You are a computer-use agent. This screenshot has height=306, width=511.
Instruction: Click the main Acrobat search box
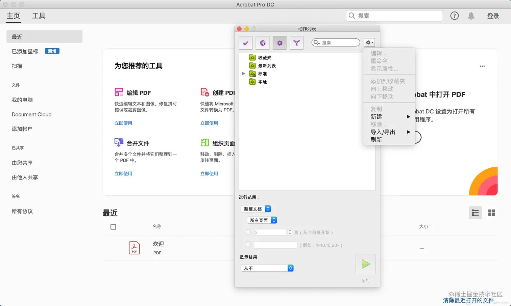(394, 16)
